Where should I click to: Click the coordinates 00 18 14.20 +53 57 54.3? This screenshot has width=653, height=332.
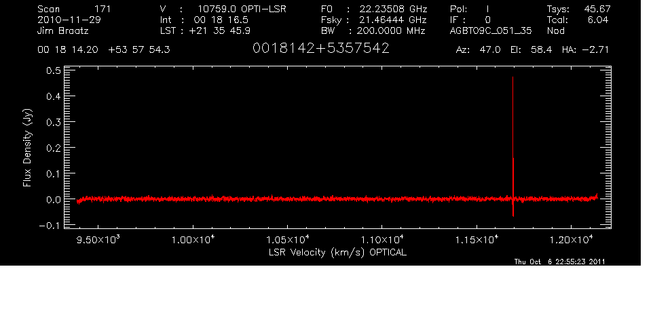pyautogui.click(x=104, y=50)
